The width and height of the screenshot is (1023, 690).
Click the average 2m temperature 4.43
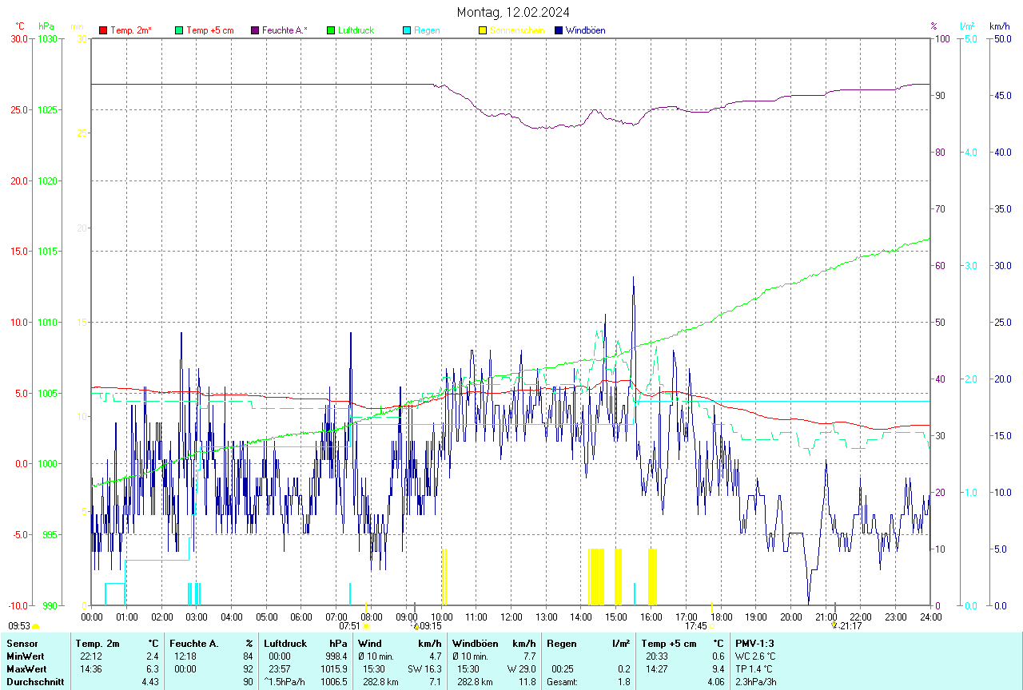[149, 682]
